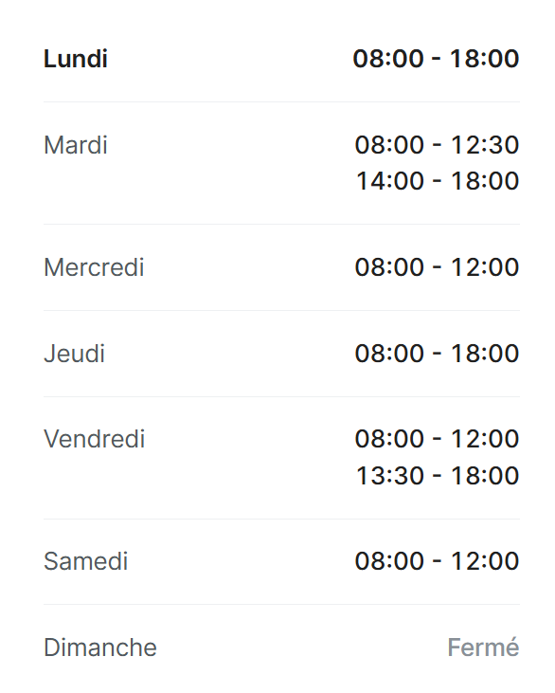The height and width of the screenshot is (693, 555).
Task: Click the Lundi row empty middle area
Action: (x=229, y=59)
